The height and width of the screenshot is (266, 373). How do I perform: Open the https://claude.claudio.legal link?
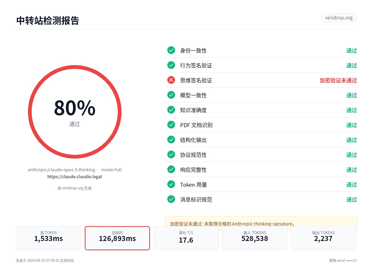click(x=75, y=177)
